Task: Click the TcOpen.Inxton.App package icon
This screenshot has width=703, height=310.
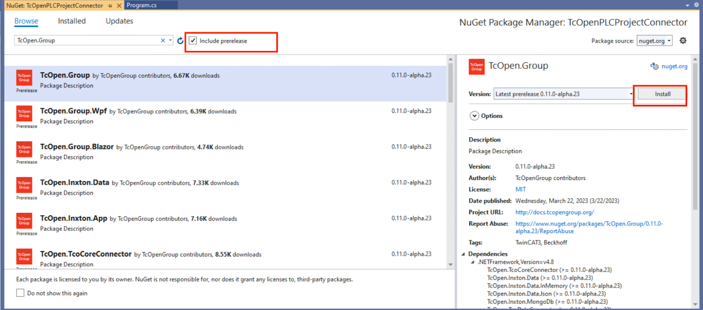Action: click(24, 221)
